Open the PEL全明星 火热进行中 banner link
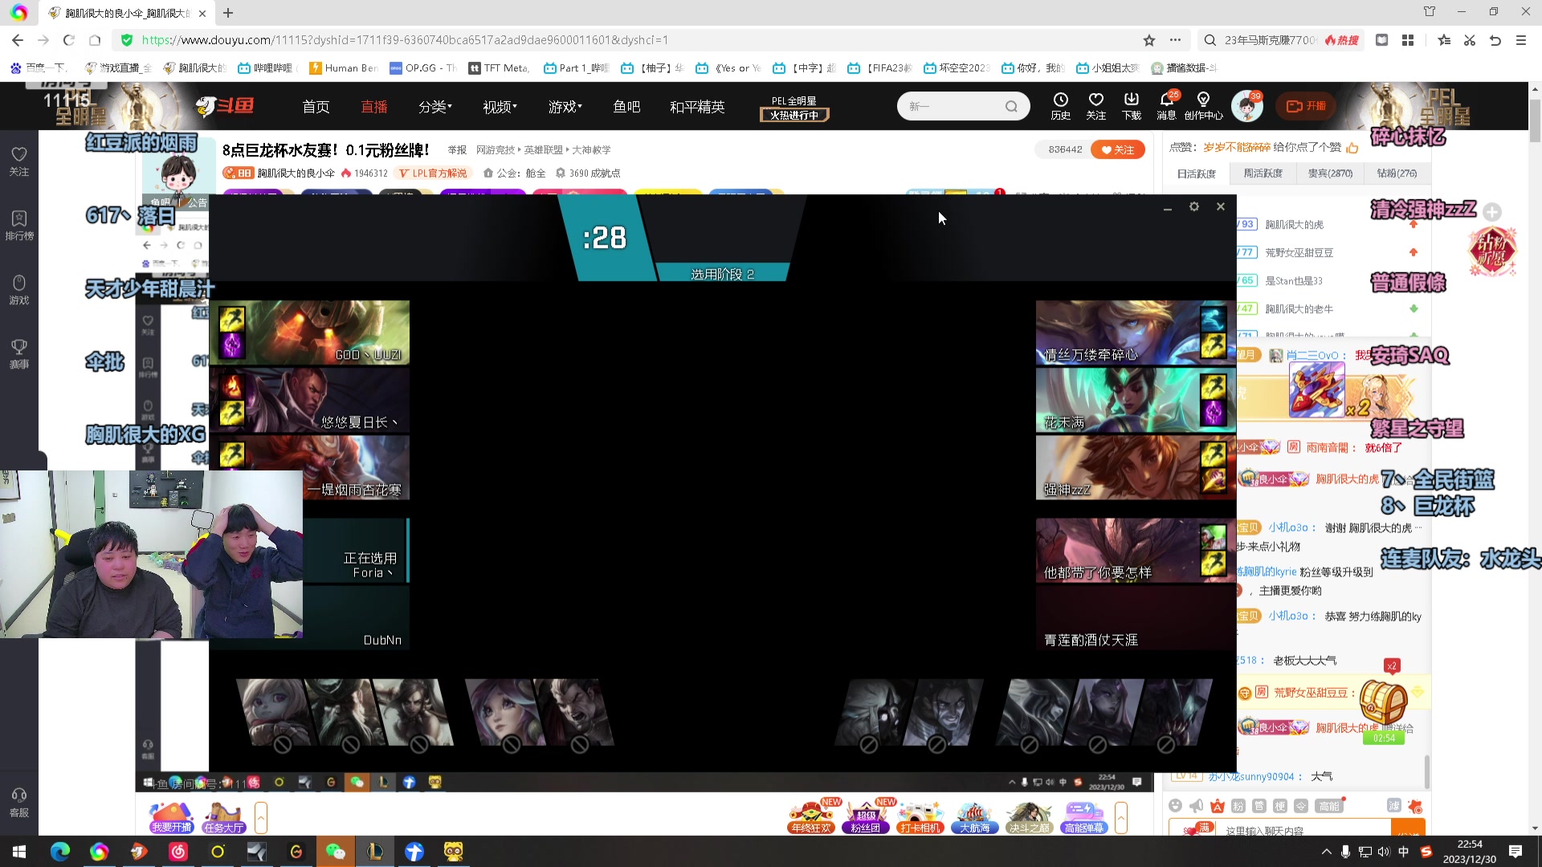 pos(794,108)
